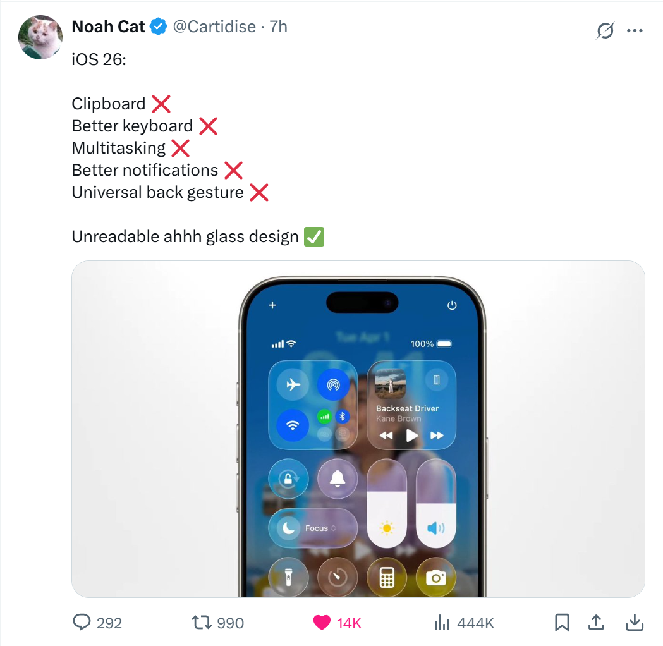The width and height of the screenshot is (663, 646).
Task: Expand the Focus mode selector chevron
Action: [334, 528]
